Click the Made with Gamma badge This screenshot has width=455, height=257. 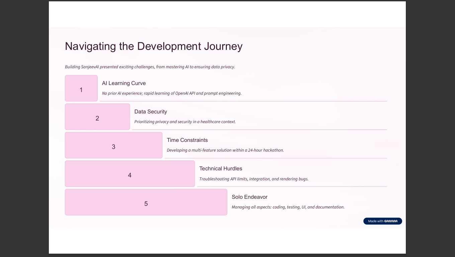tap(382, 221)
